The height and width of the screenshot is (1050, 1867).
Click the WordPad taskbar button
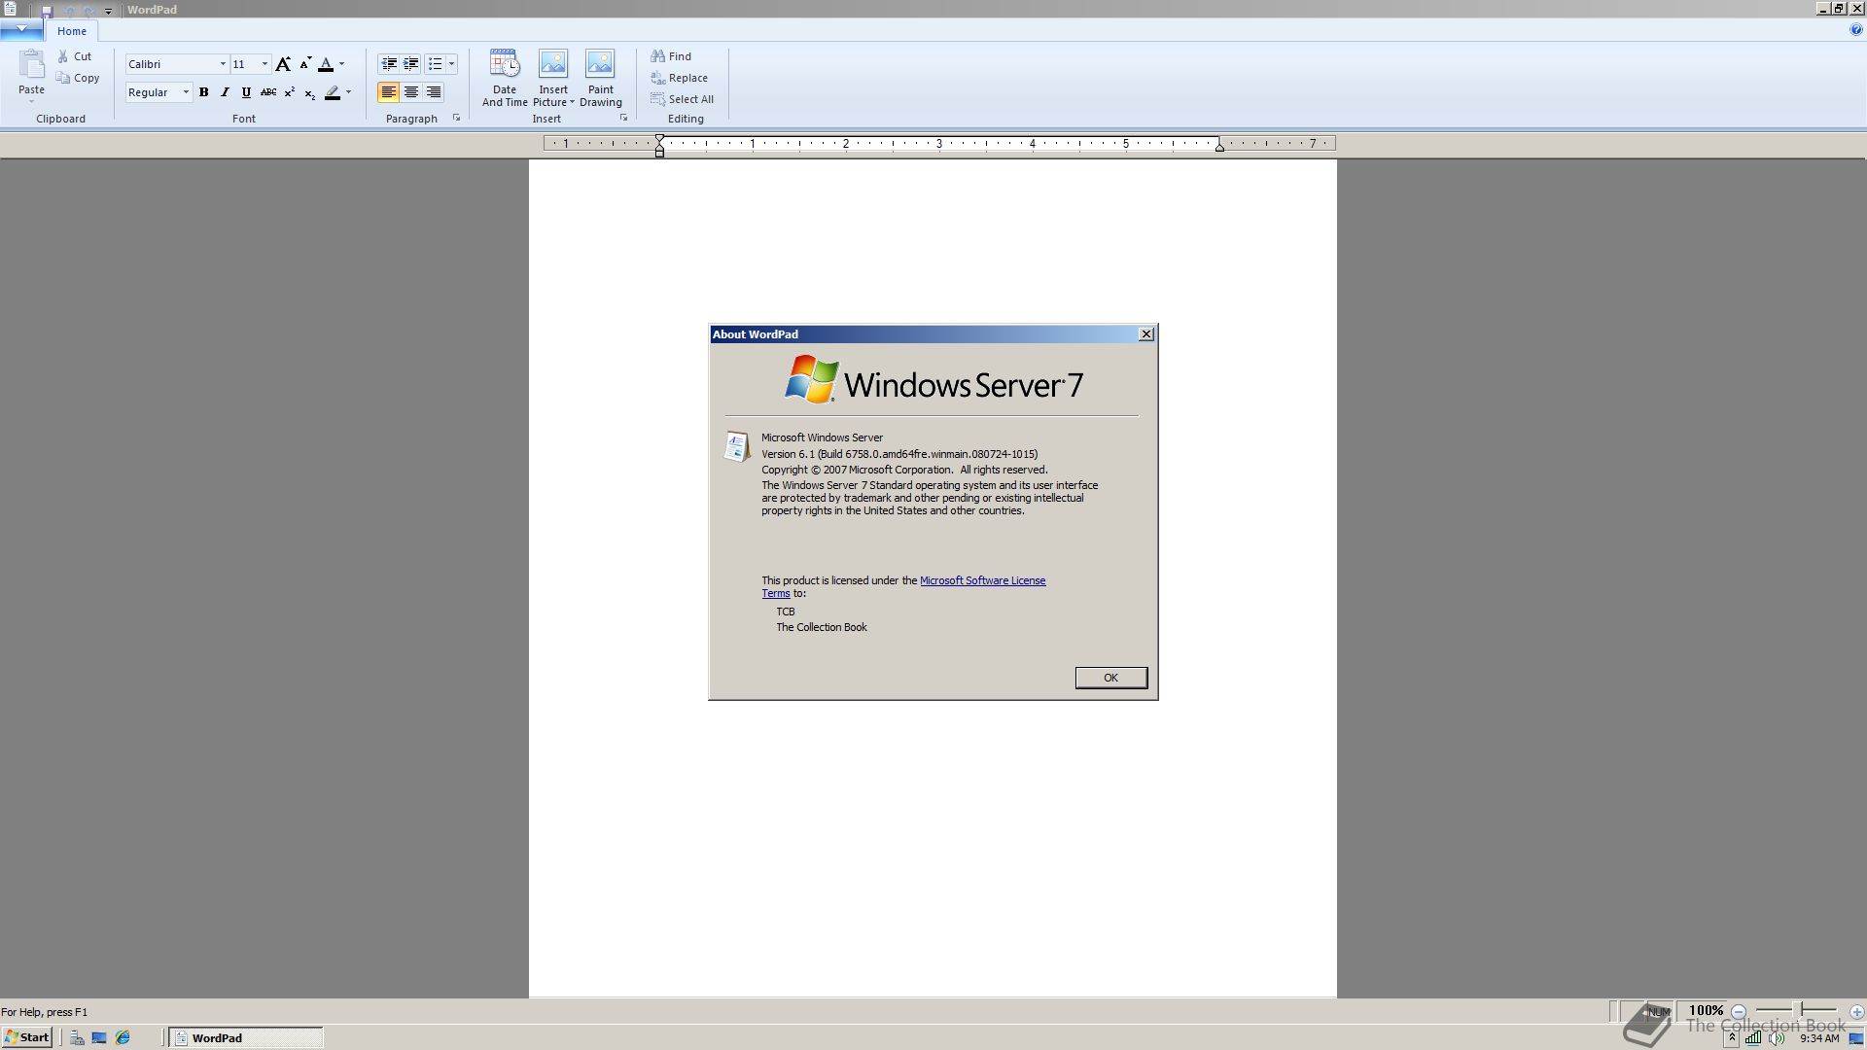(x=246, y=1037)
